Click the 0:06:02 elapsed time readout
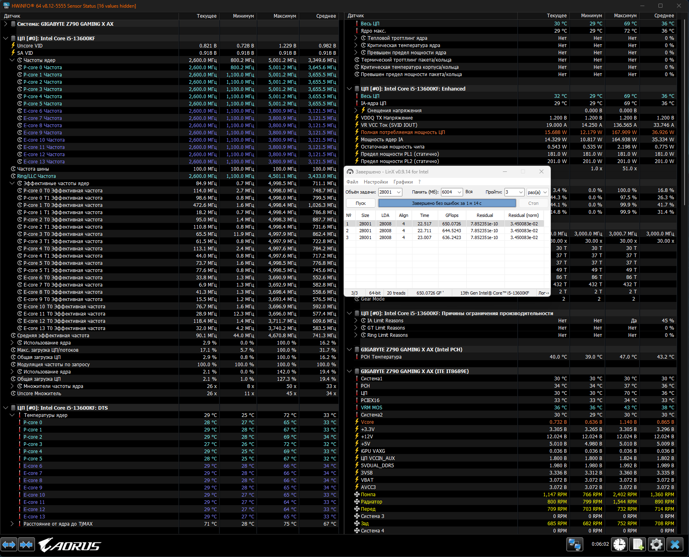 click(x=600, y=544)
